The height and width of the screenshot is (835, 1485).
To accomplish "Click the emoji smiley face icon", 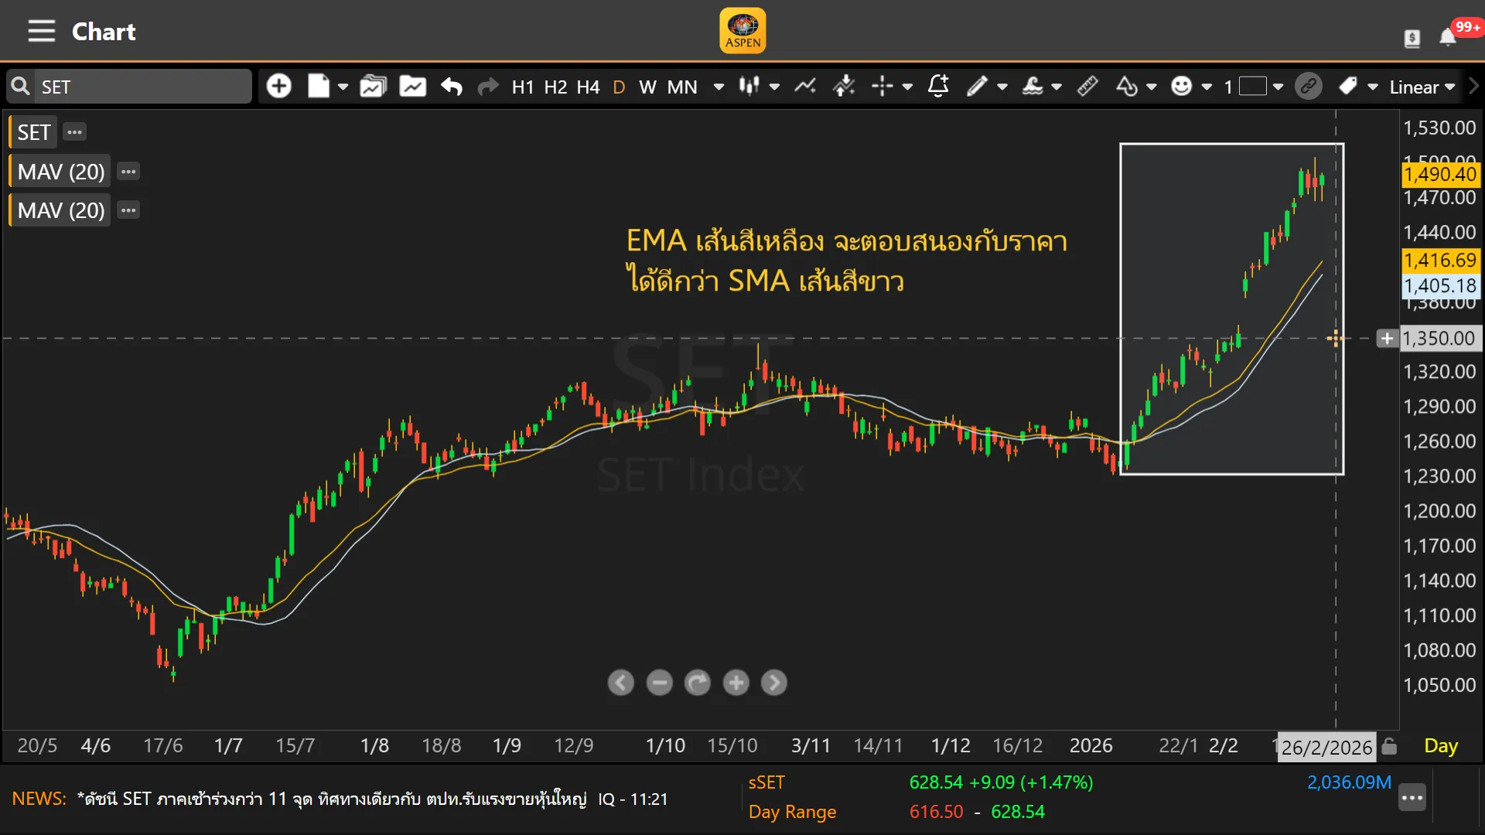I will point(1181,86).
